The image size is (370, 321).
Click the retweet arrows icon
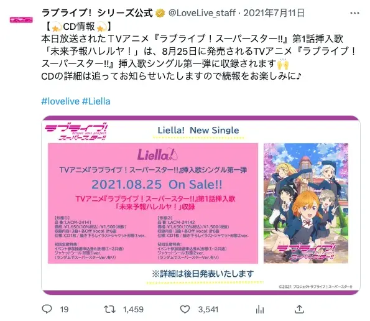(x=109, y=309)
